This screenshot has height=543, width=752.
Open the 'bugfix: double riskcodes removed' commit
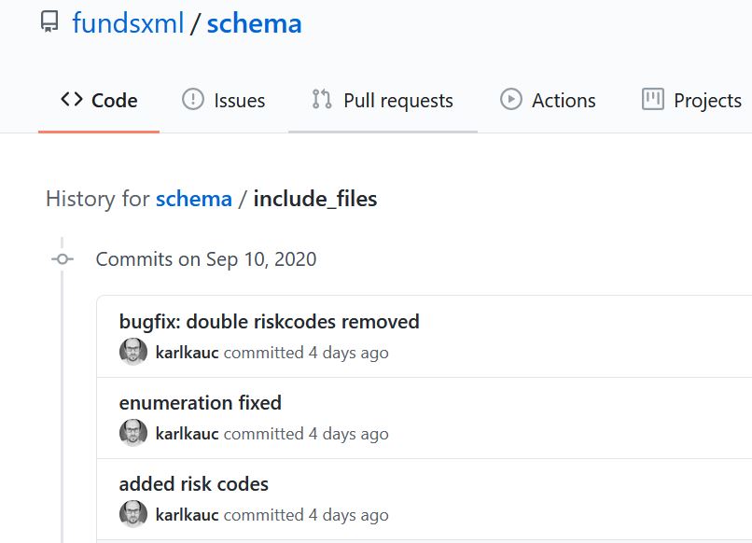(270, 321)
